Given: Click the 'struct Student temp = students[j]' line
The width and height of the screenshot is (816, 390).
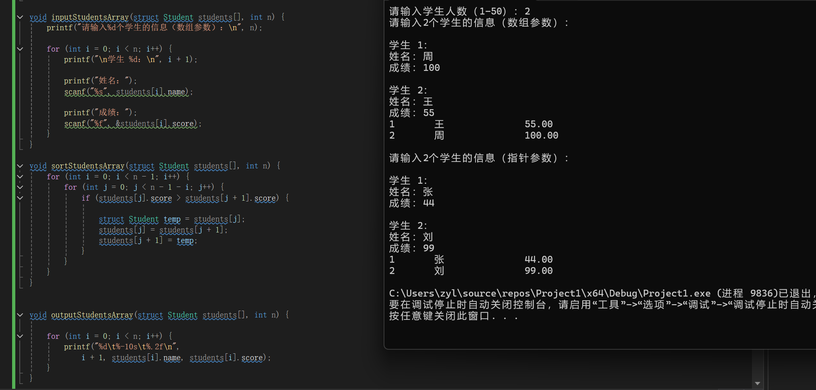Looking at the screenshot, I should 172,219.
